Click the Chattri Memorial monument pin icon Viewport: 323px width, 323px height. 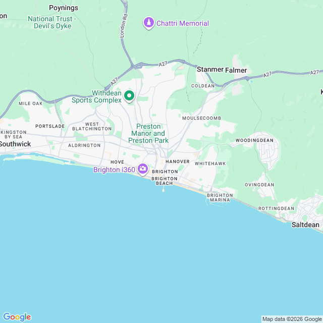(149, 22)
